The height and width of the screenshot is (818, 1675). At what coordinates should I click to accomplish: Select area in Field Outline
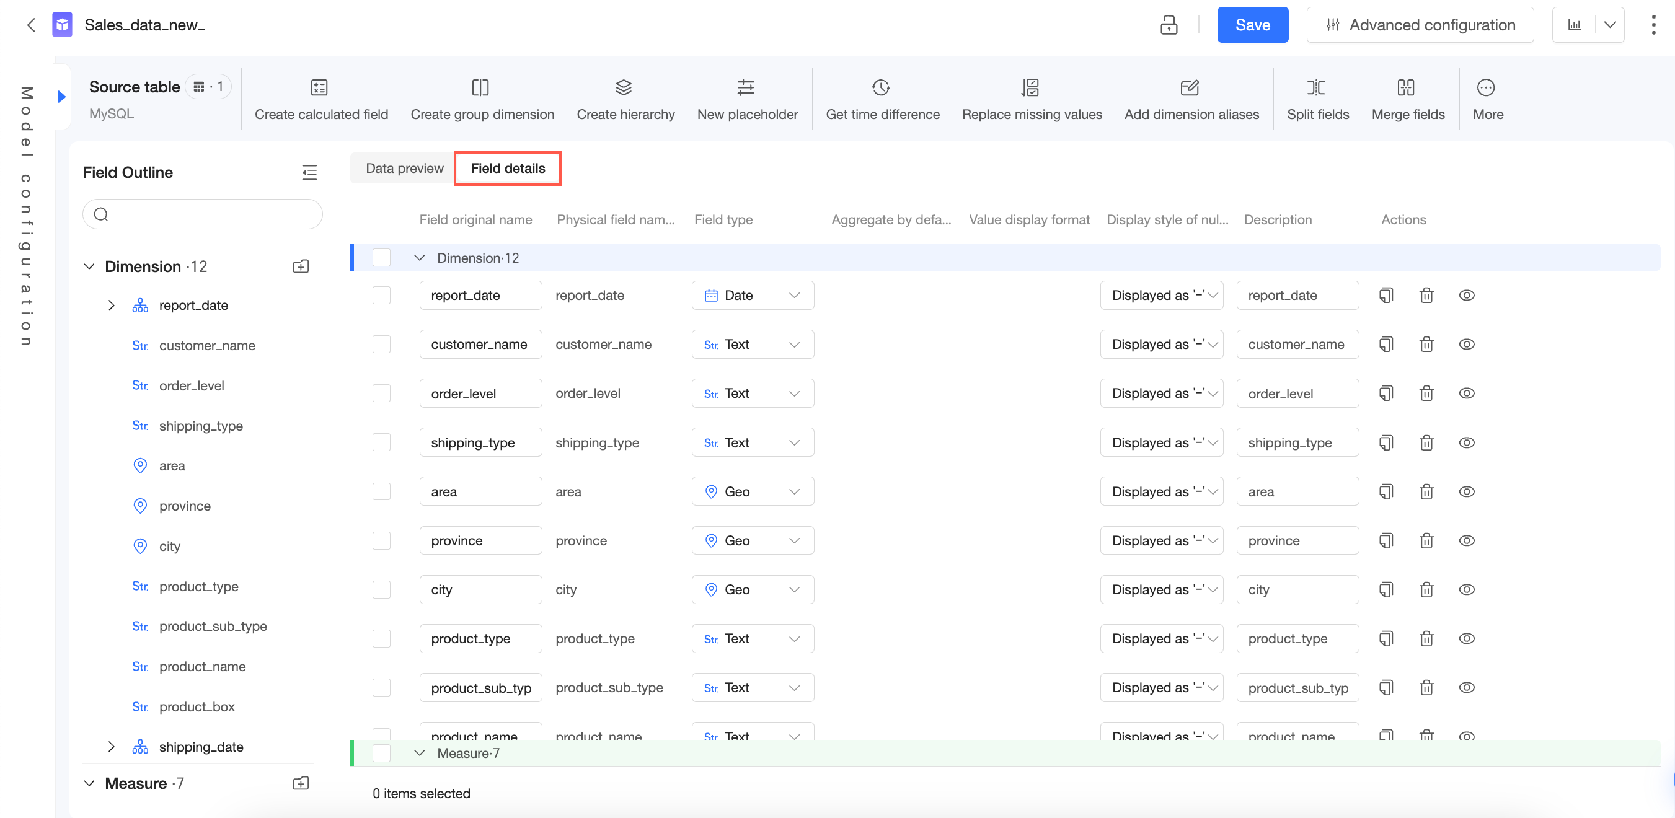172,465
